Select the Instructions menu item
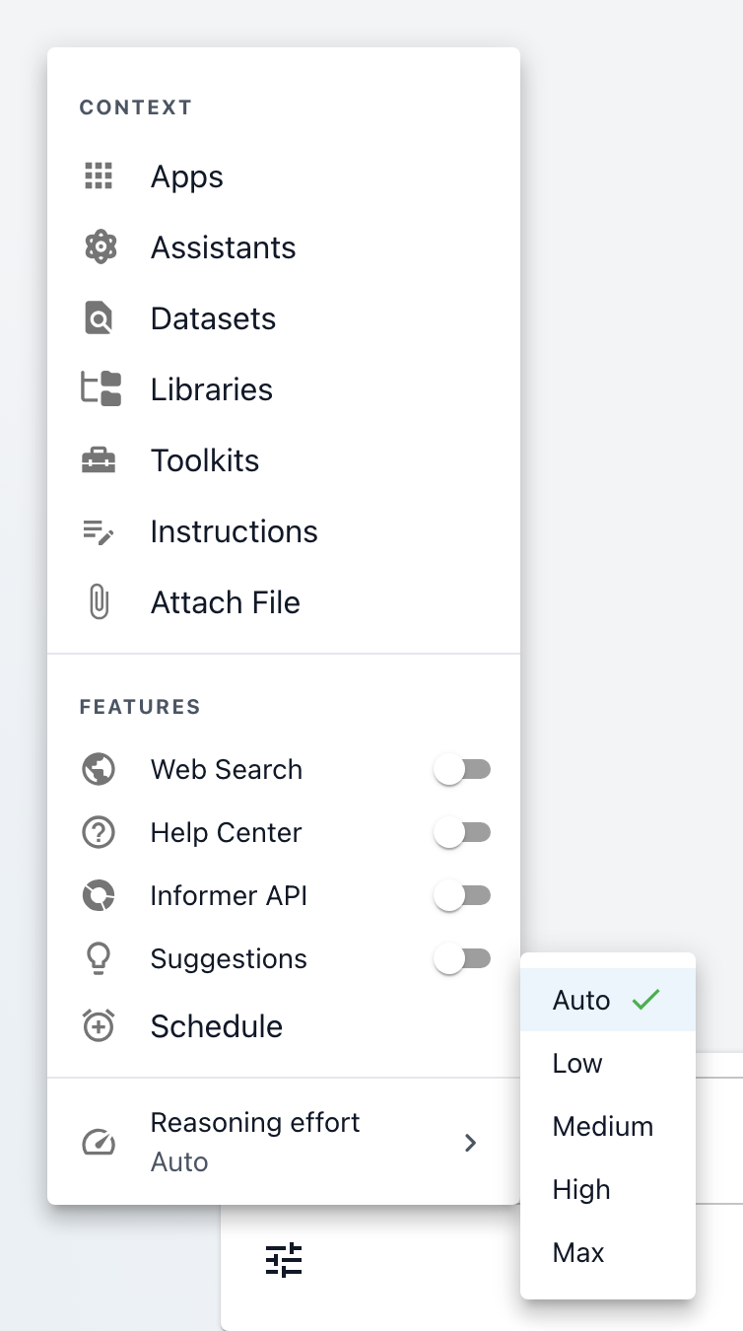 [x=284, y=531]
